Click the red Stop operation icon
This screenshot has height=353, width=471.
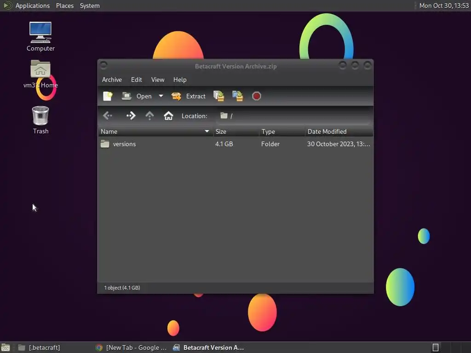tap(257, 96)
